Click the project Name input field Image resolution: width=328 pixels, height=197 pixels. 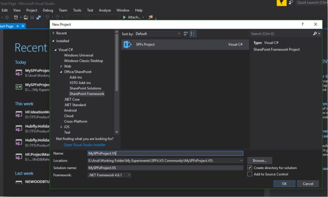pos(165,153)
